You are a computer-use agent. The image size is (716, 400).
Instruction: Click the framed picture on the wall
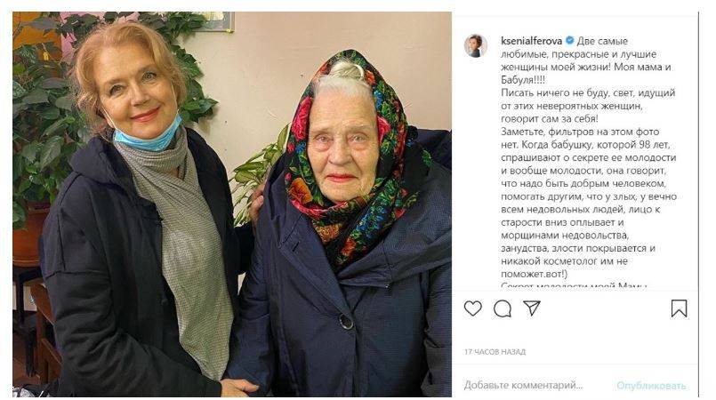pos(219,21)
